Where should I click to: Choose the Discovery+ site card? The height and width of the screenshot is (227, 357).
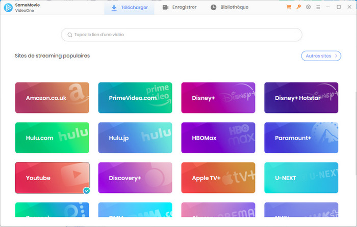tap(135, 178)
